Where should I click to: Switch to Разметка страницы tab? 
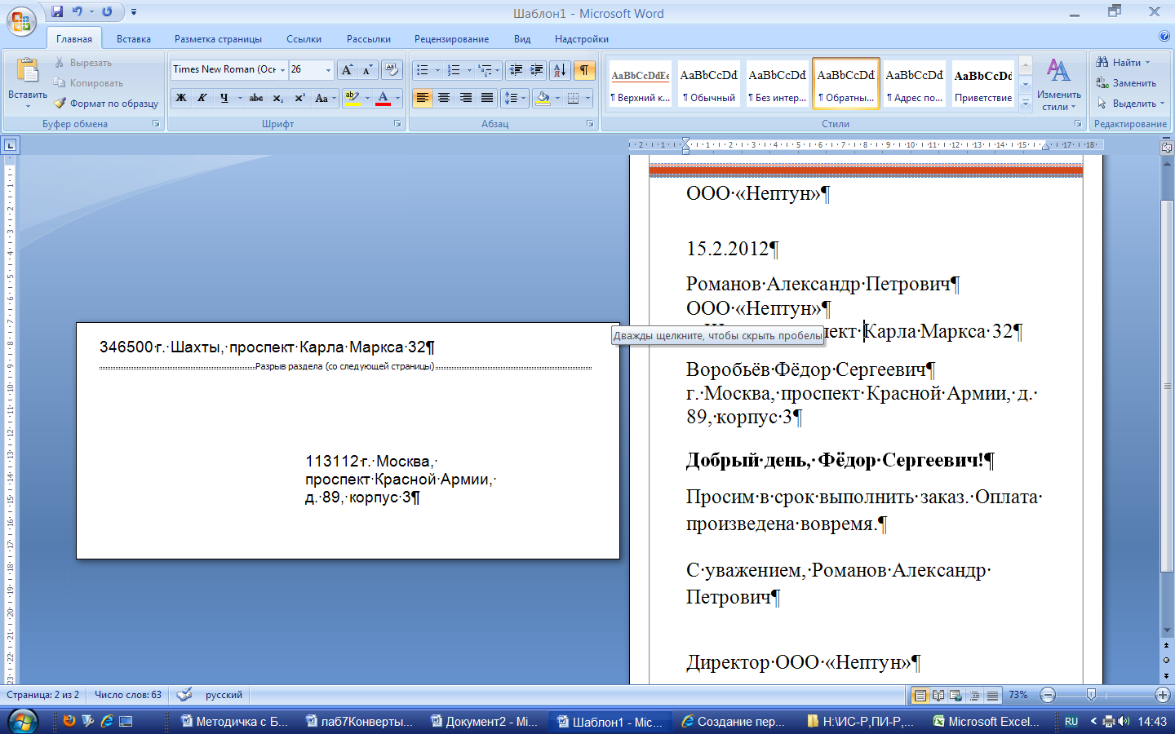pyautogui.click(x=218, y=38)
